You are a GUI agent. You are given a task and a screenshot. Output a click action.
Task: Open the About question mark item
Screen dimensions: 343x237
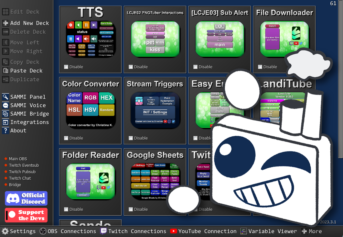pos(5,130)
